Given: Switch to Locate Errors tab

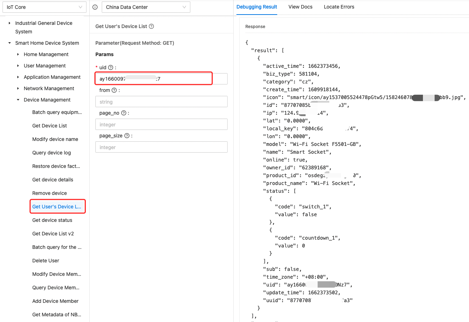Looking at the screenshot, I should click(x=339, y=7).
